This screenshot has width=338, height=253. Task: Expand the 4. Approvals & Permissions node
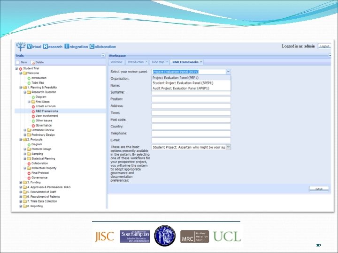[21, 187]
